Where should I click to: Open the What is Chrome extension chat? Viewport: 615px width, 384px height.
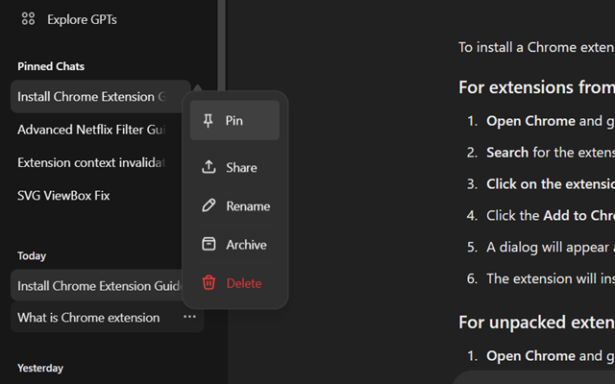88,317
